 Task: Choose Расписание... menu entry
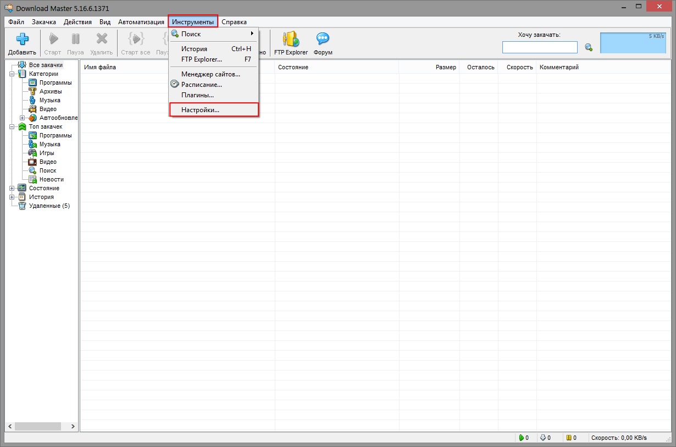214,85
